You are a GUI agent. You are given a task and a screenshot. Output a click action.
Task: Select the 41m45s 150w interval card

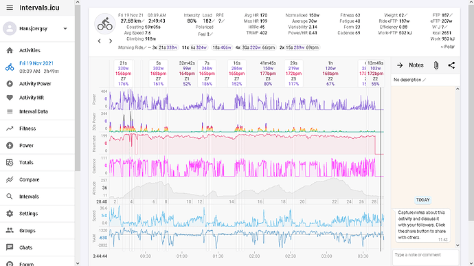point(268,74)
